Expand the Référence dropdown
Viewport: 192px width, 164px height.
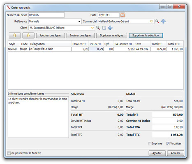[x=79, y=21]
